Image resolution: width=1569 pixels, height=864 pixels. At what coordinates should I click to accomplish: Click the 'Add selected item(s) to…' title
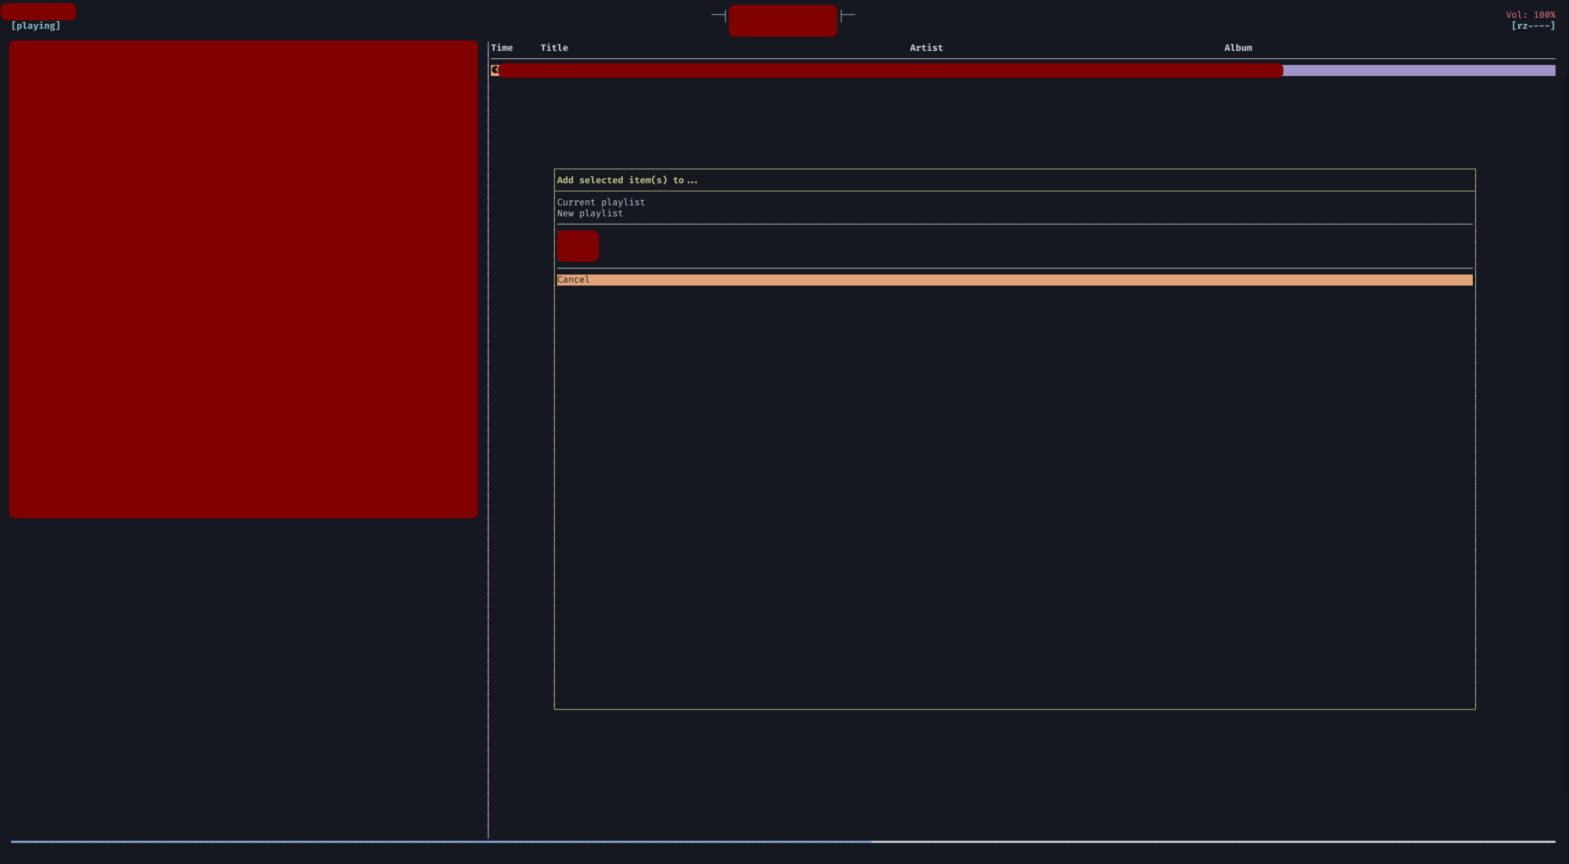[626, 180]
